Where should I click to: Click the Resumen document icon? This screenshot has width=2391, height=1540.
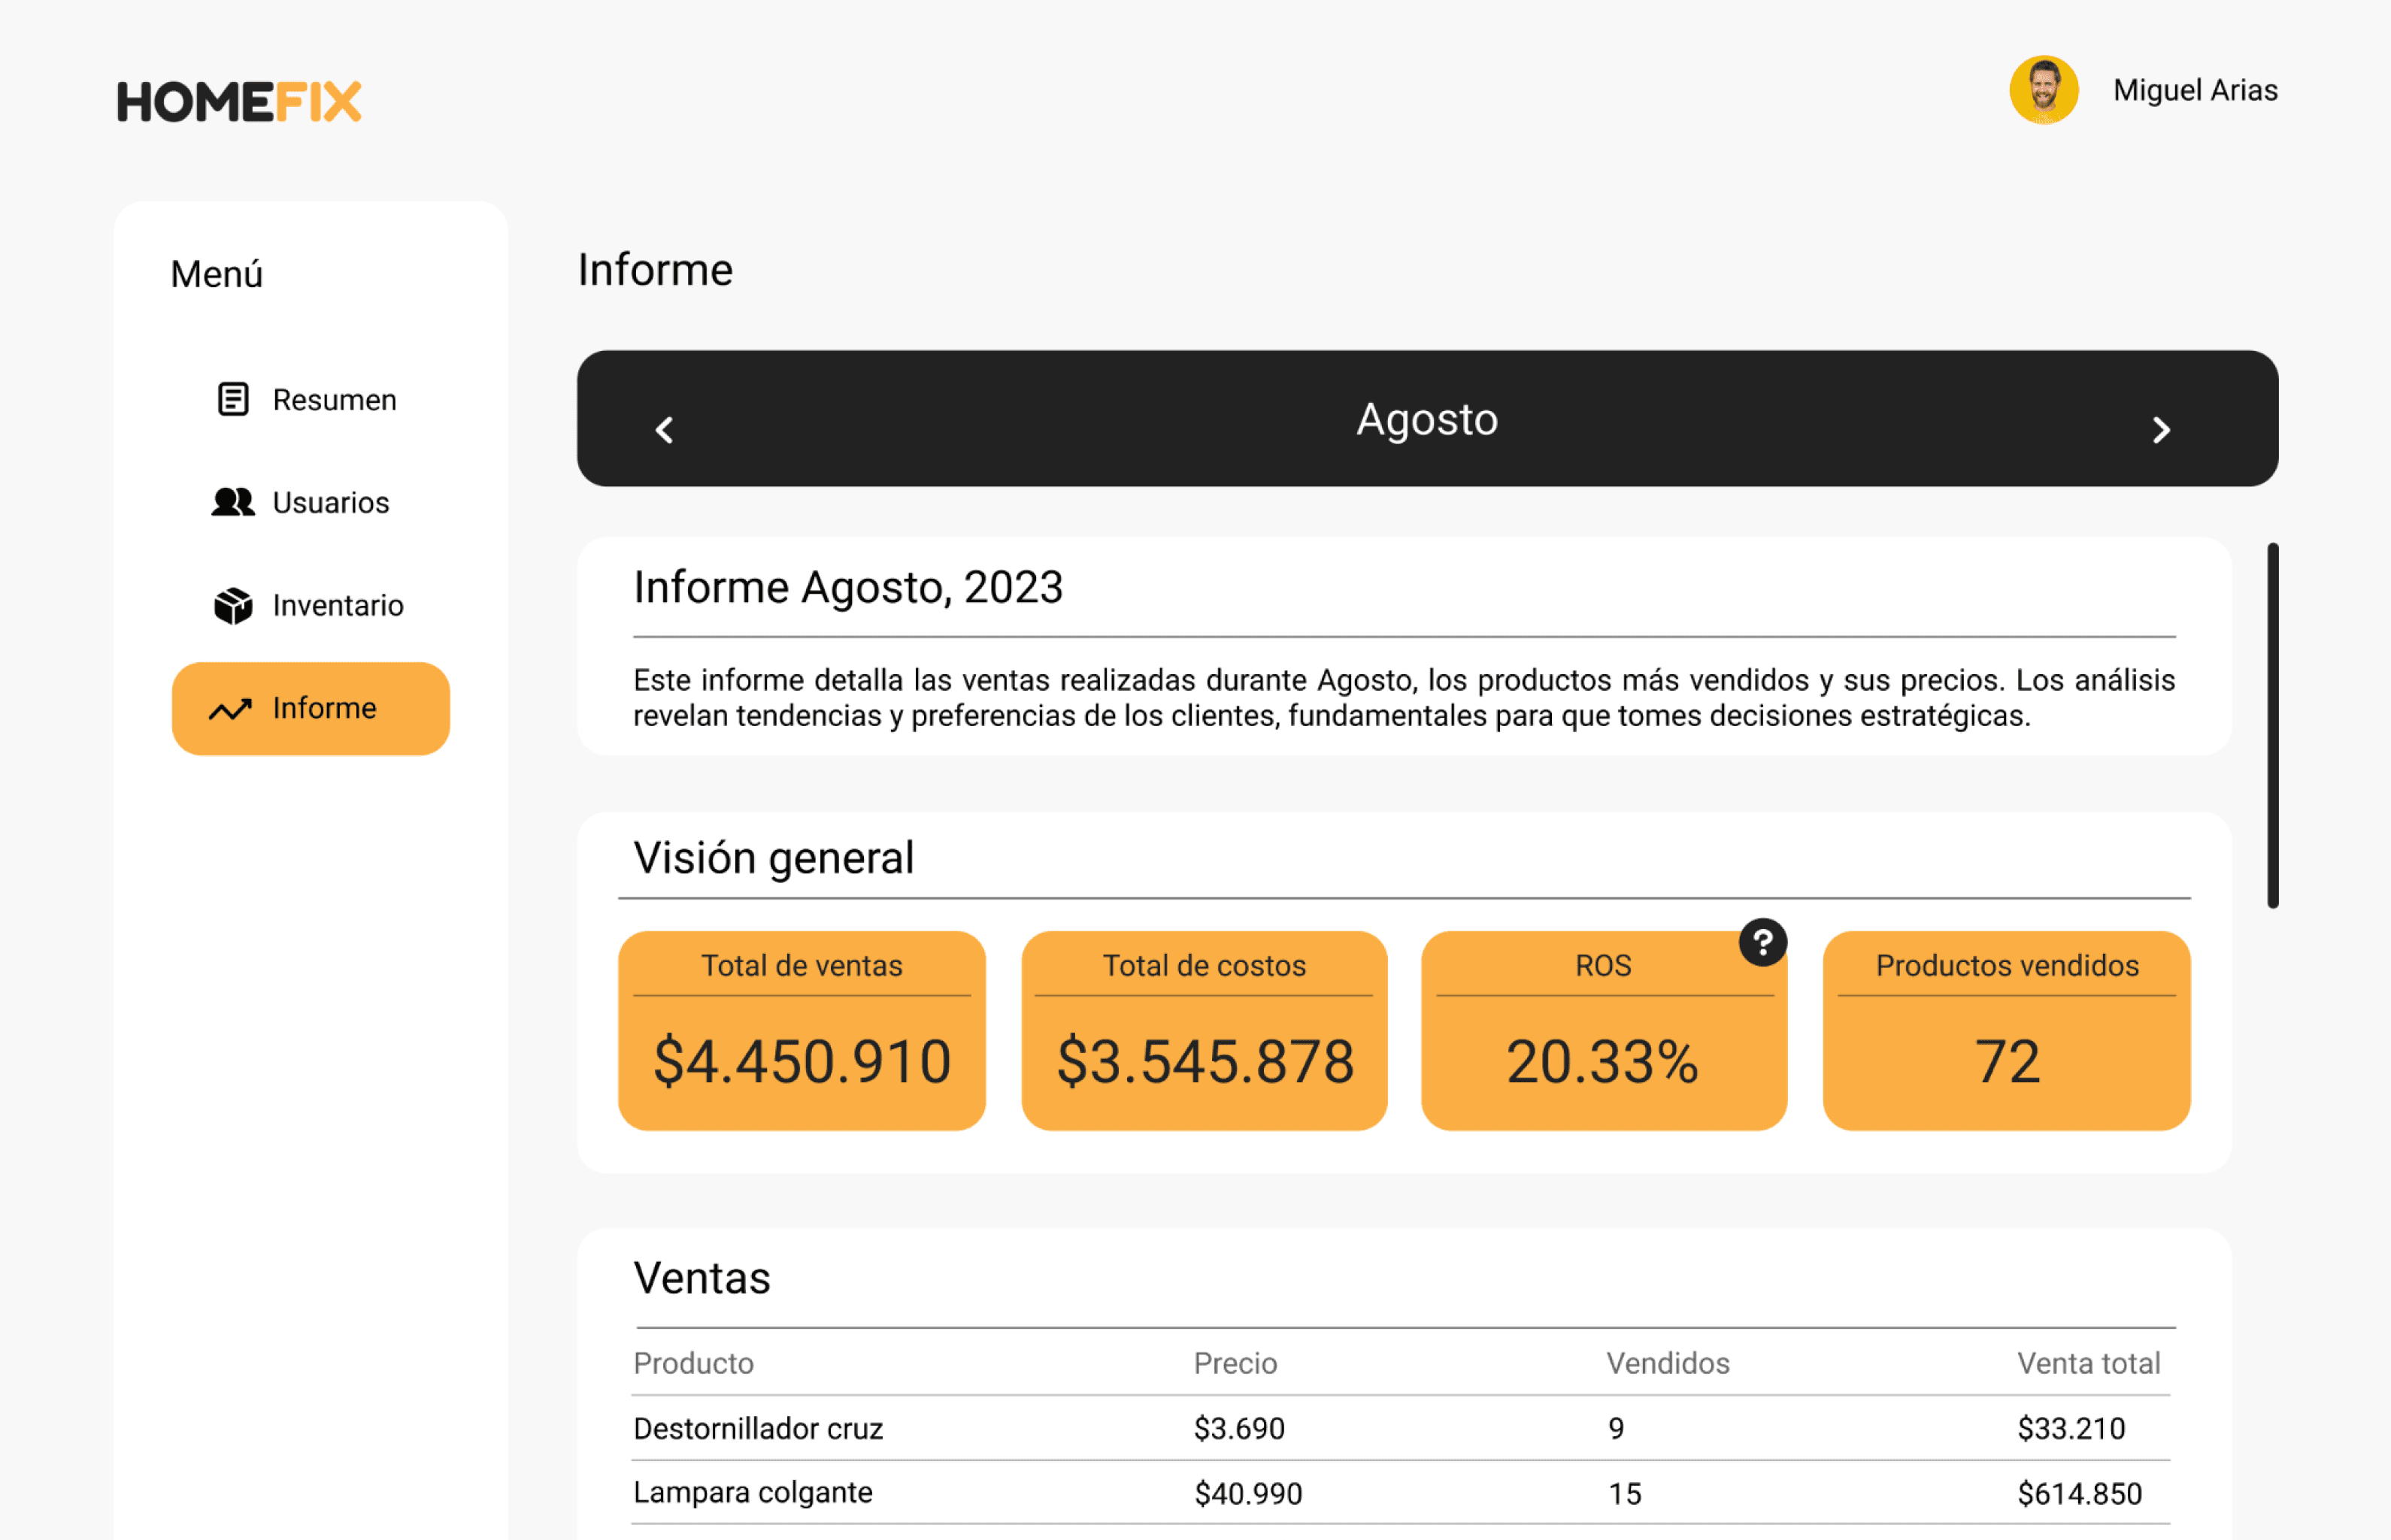tap(233, 399)
